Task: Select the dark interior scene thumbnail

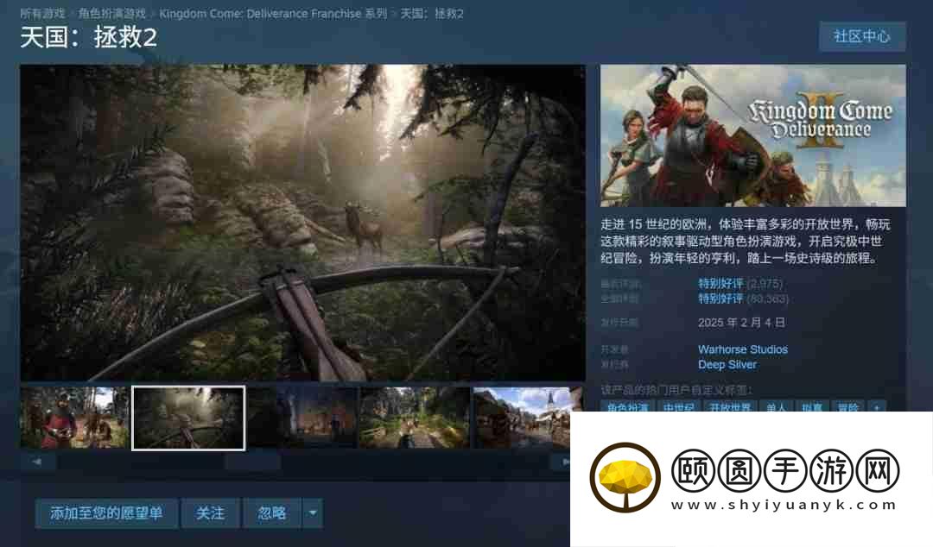Action: click(x=302, y=418)
